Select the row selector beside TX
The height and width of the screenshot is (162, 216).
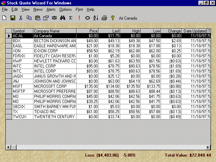[9, 111]
